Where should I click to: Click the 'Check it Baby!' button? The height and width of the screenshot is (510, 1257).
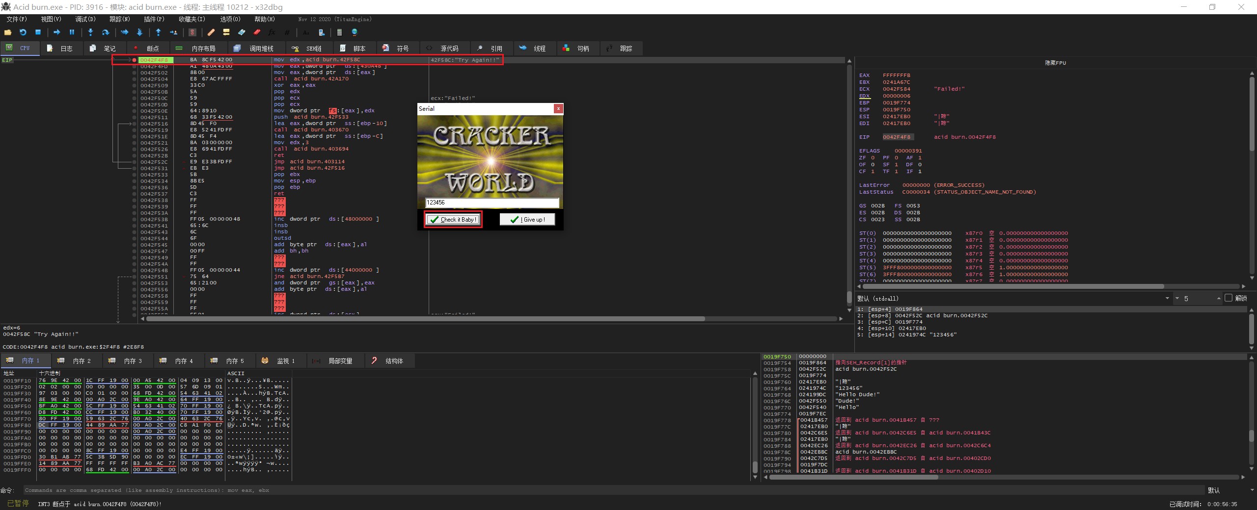pos(453,219)
